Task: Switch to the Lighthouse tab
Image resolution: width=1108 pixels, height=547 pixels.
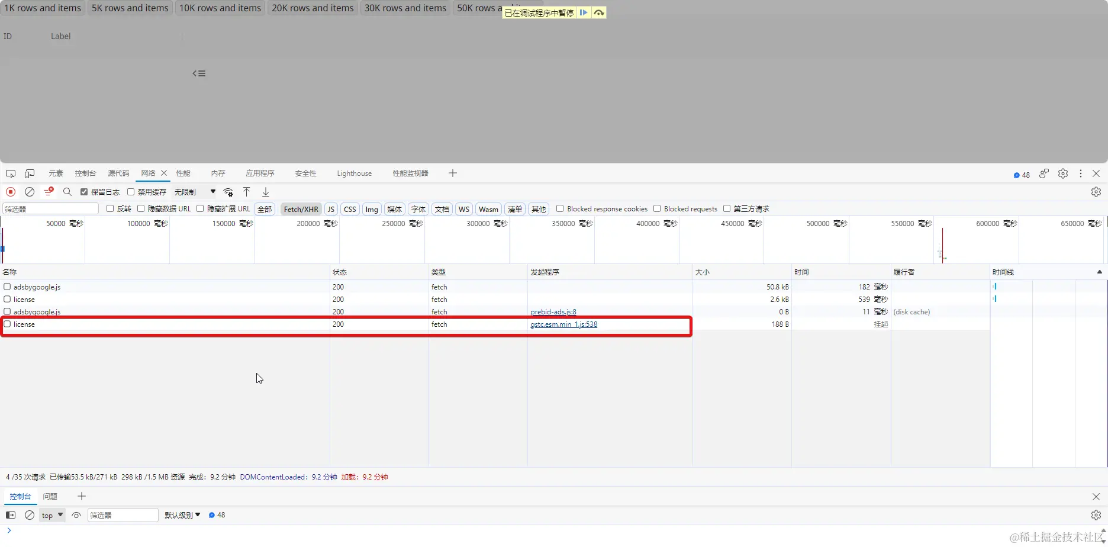Action: [354, 173]
